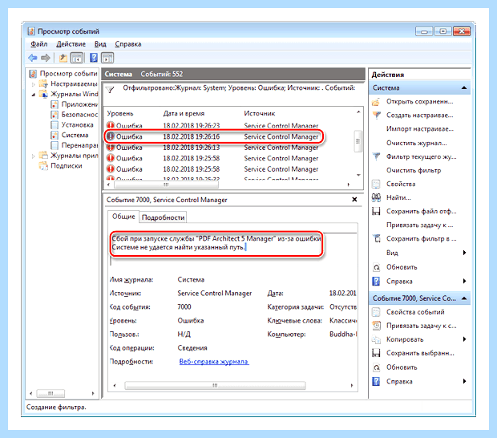Screen dimensions: 497x438
Task: Open the Веб-справка журнала link
Action: 214,362
